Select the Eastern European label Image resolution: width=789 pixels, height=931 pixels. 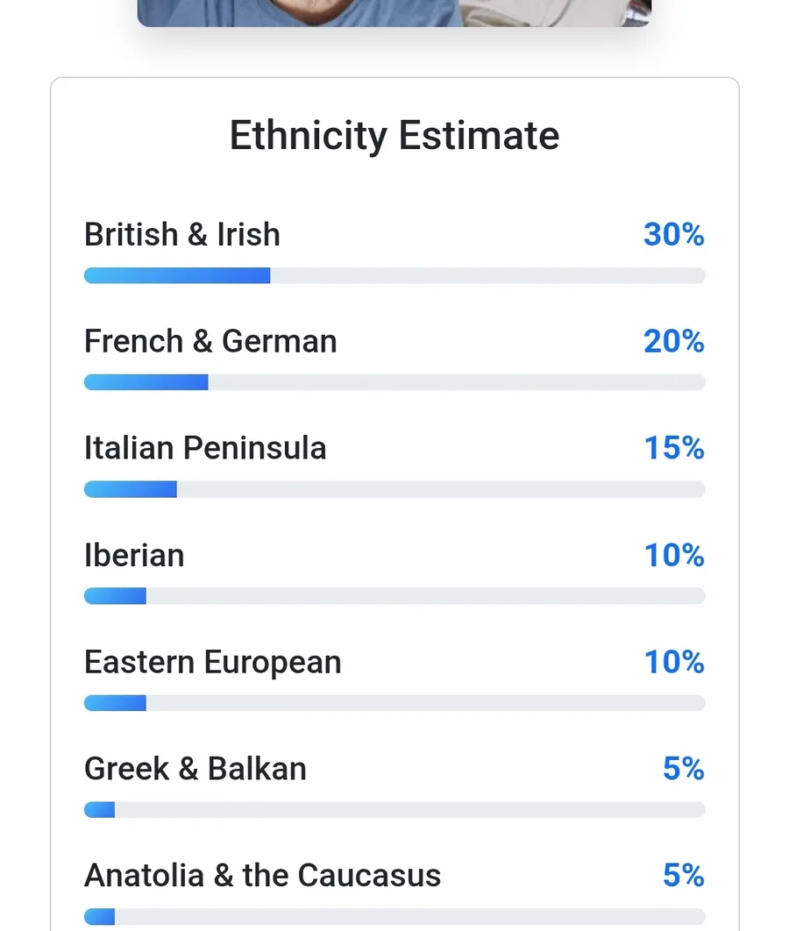pyautogui.click(x=213, y=662)
